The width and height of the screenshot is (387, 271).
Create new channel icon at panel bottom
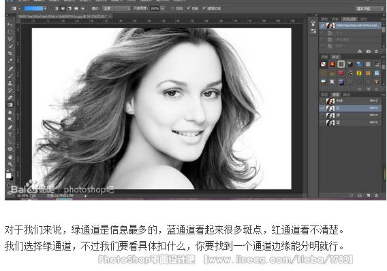pyautogui.click(x=368, y=196)
